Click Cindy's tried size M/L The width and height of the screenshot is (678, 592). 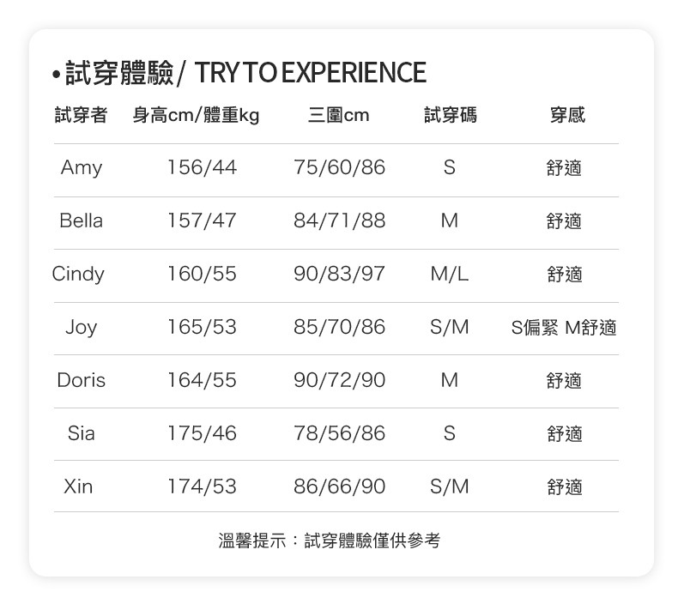pos(449,274)
